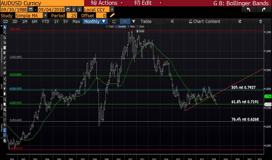
Task: Collapse panel with double chevron icon
Action: (172, 21)
